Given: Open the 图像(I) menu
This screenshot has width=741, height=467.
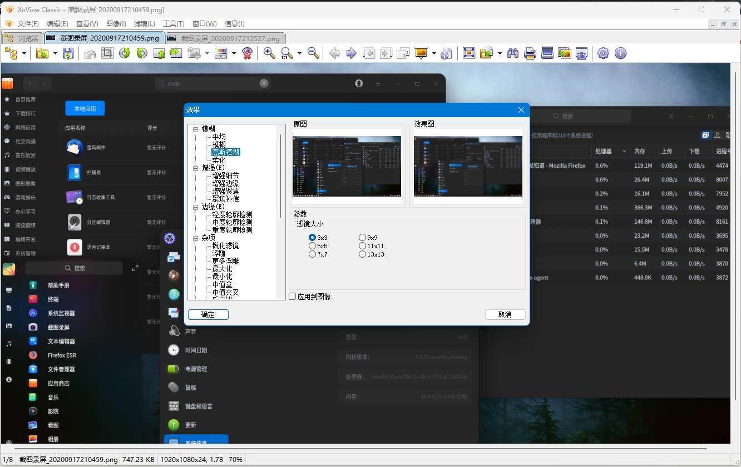Looking at the screenshot, I should tap(116, 24).
